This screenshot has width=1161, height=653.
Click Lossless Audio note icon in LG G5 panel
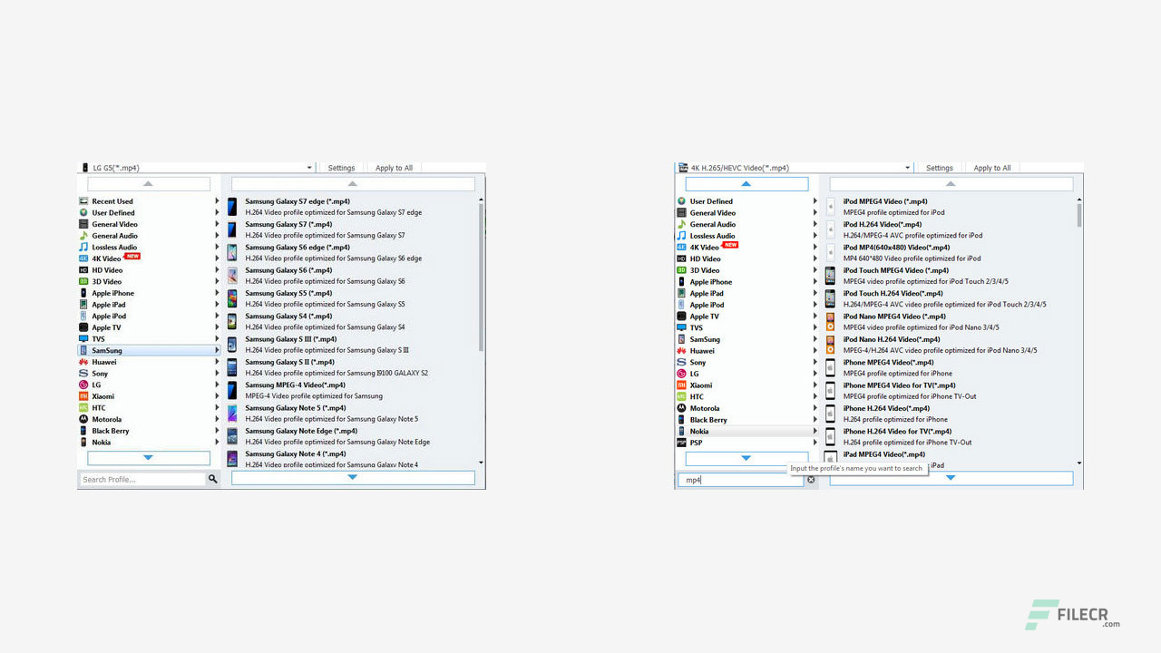83,247
